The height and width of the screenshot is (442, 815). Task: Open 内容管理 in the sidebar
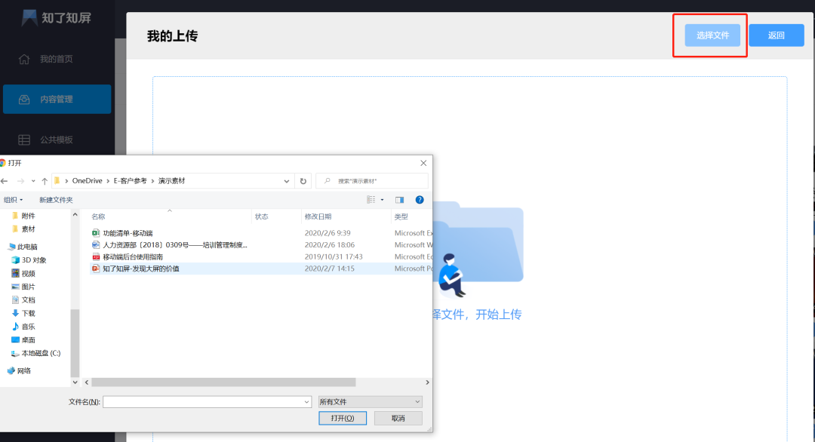point(57,100)
